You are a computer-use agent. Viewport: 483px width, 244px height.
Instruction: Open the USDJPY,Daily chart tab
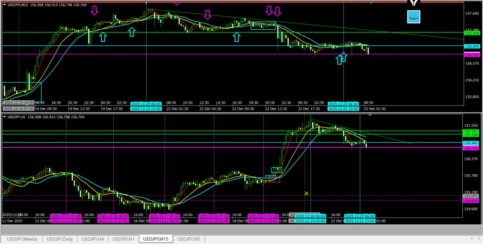pos(59,239)
